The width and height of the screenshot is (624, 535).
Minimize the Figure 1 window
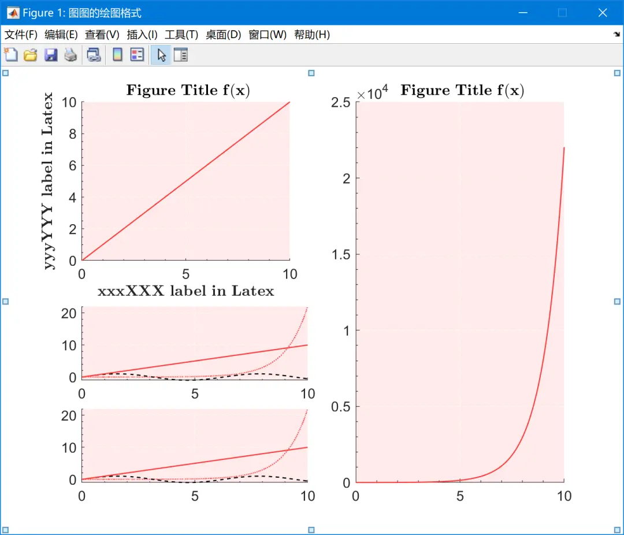(523, 13)
